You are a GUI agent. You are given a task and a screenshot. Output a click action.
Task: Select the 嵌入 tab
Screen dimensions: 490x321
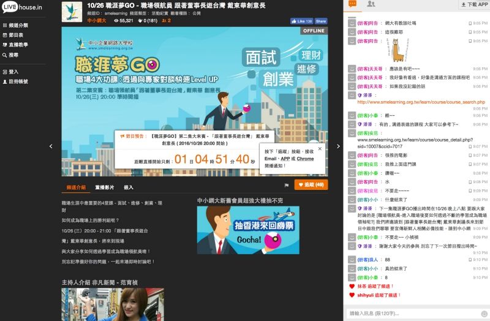pyautogui.click(x=129, y=187)
